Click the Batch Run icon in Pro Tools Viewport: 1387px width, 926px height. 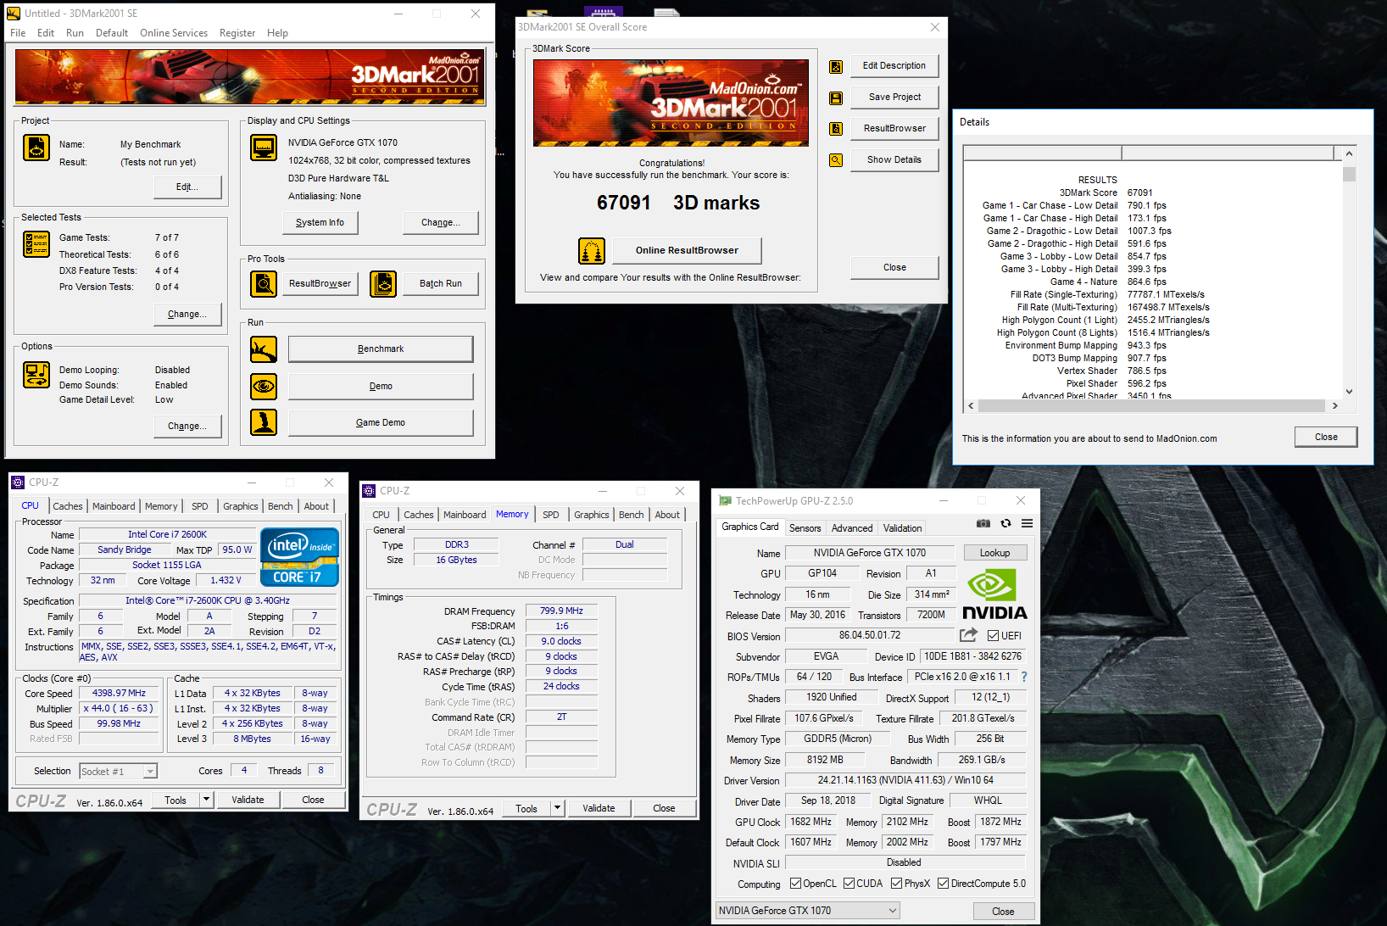point(383,283)
